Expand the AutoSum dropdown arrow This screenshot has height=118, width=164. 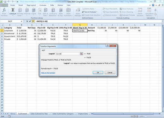coord(13,16)
